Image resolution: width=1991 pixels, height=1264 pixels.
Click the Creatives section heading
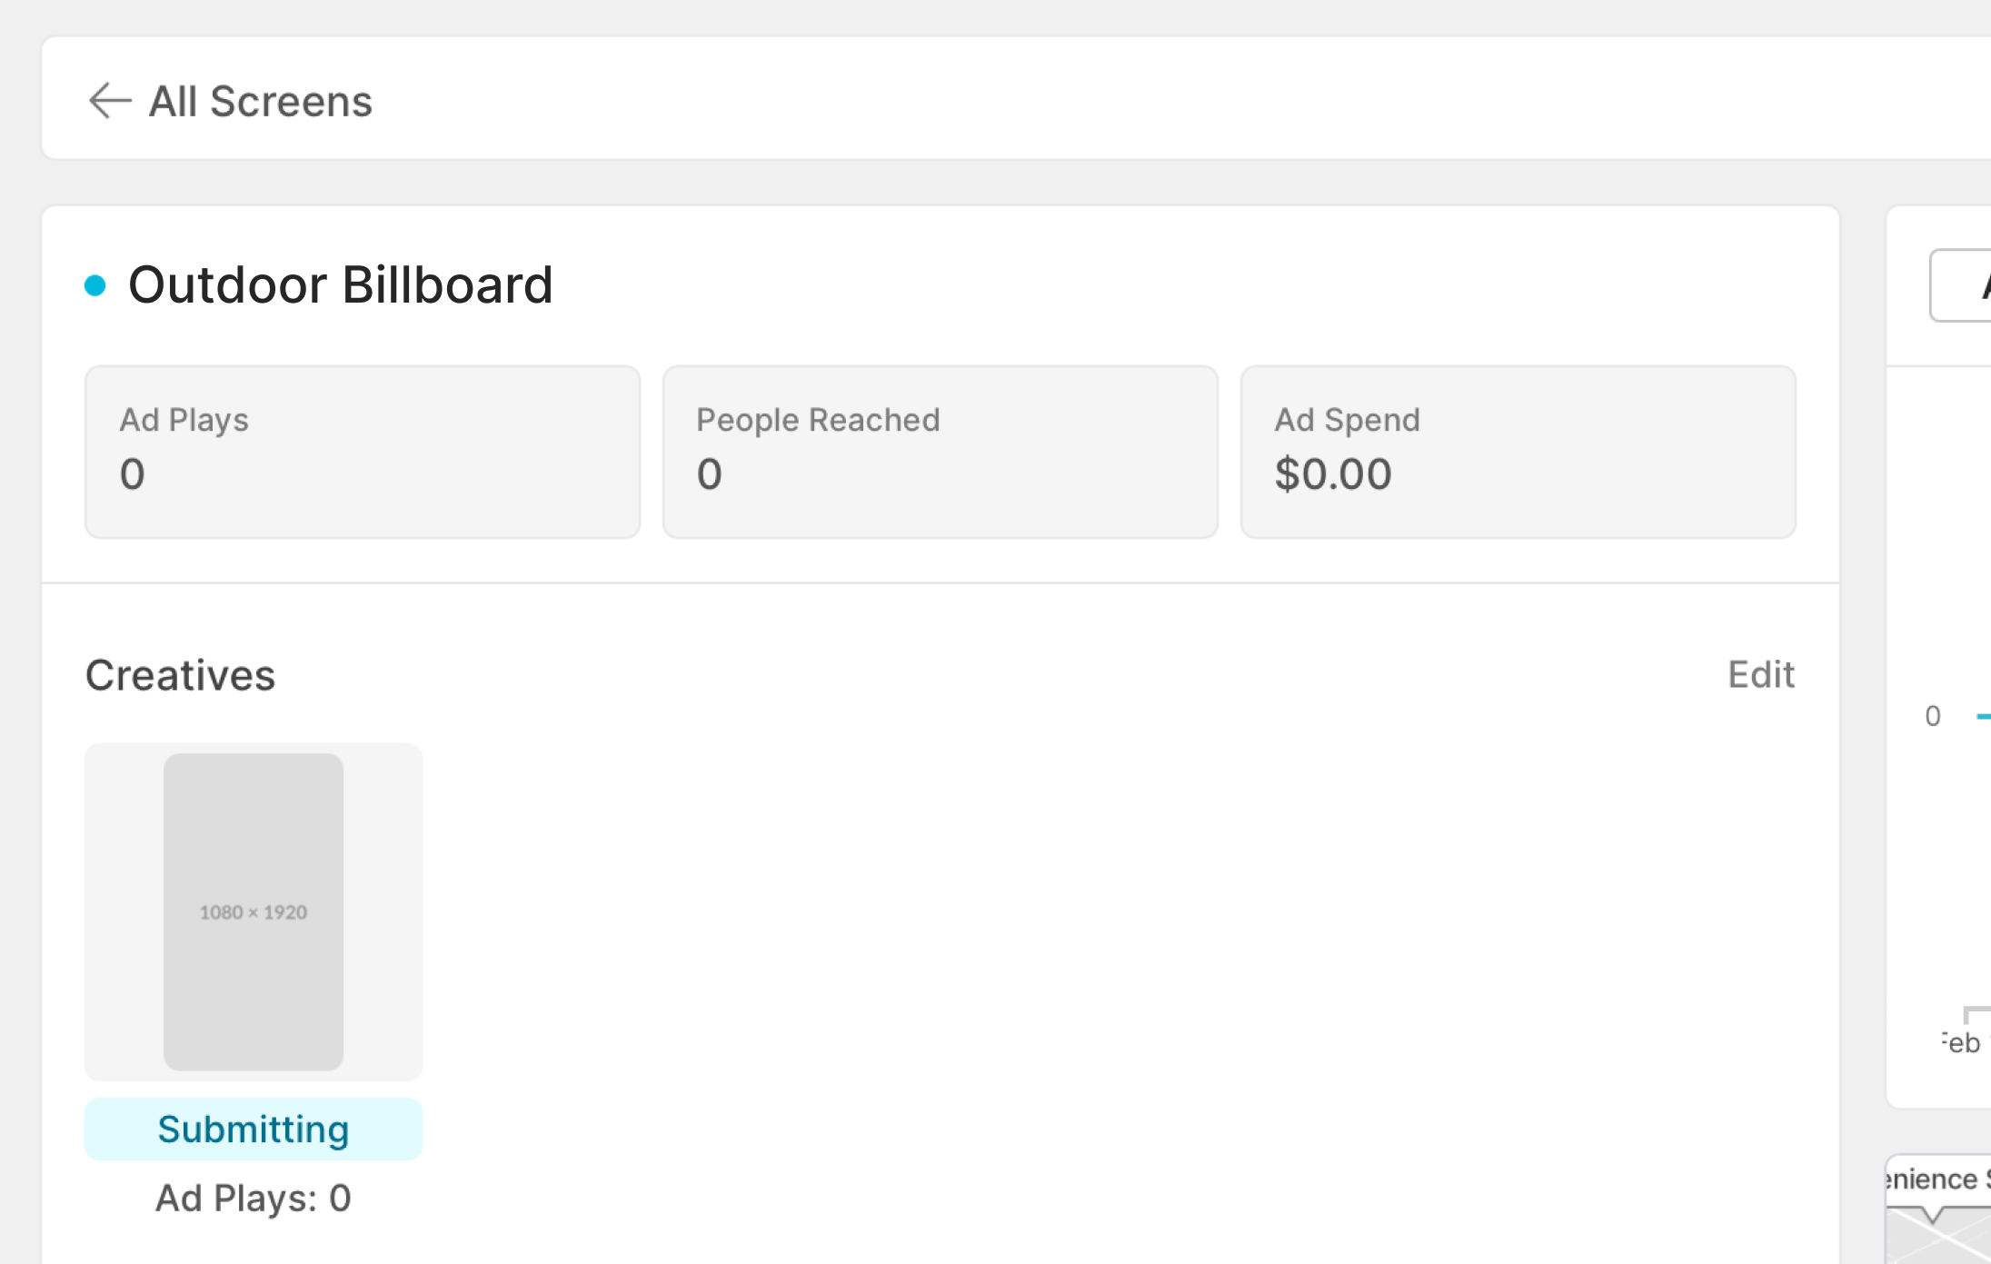click(x=180, y=675)
